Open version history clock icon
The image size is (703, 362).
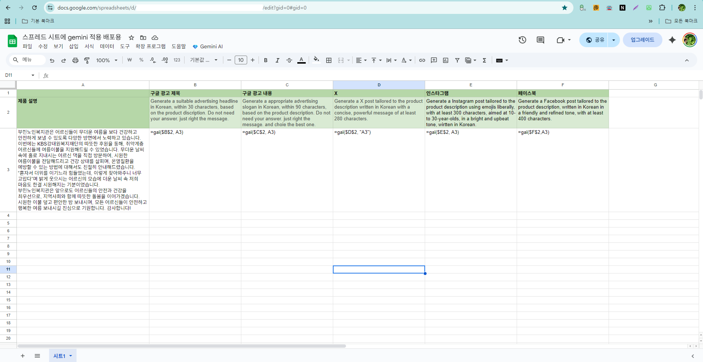click(x=522, y=40)
